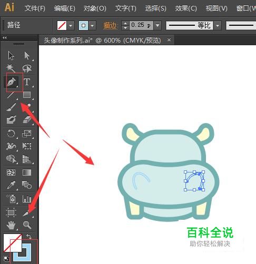Activate the Lasso tool

(x=27, y=68)
